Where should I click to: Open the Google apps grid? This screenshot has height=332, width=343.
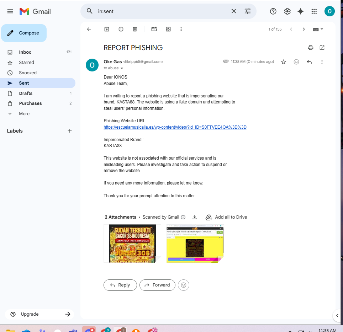[x=314, y=11]
